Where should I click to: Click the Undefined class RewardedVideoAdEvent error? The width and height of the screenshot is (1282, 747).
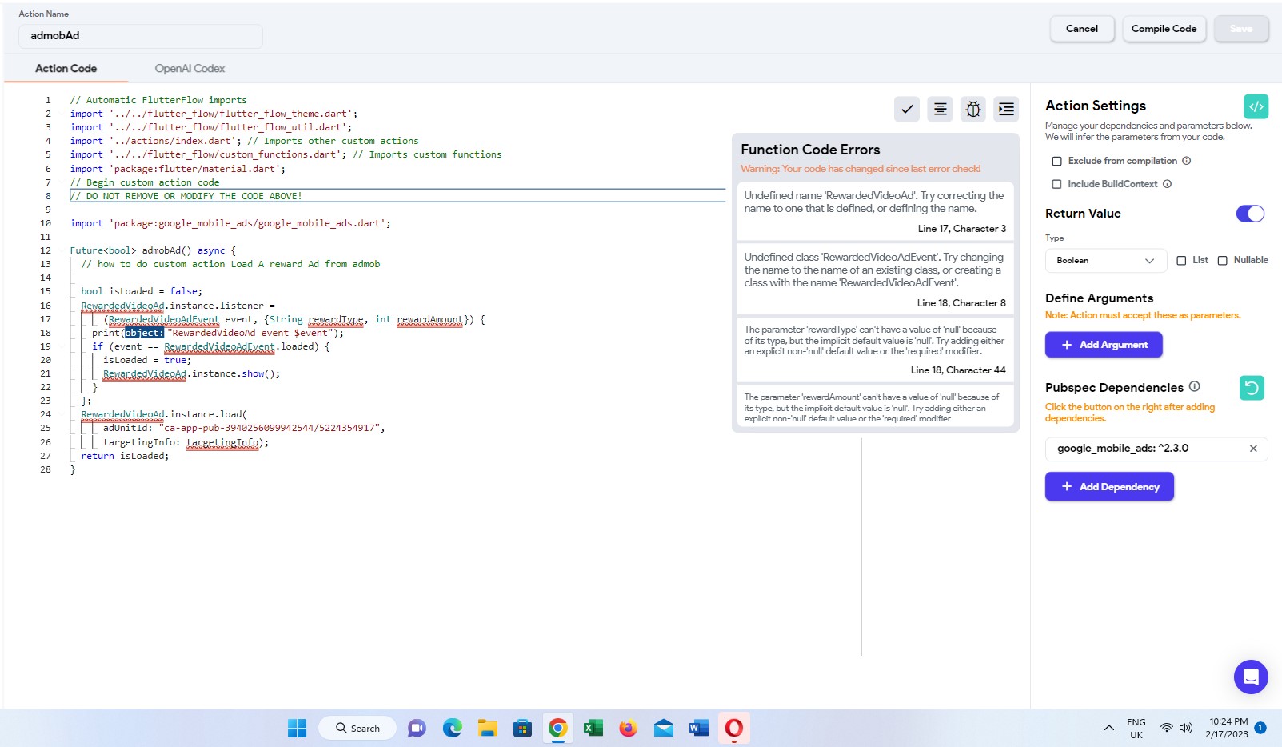[875, 279]
